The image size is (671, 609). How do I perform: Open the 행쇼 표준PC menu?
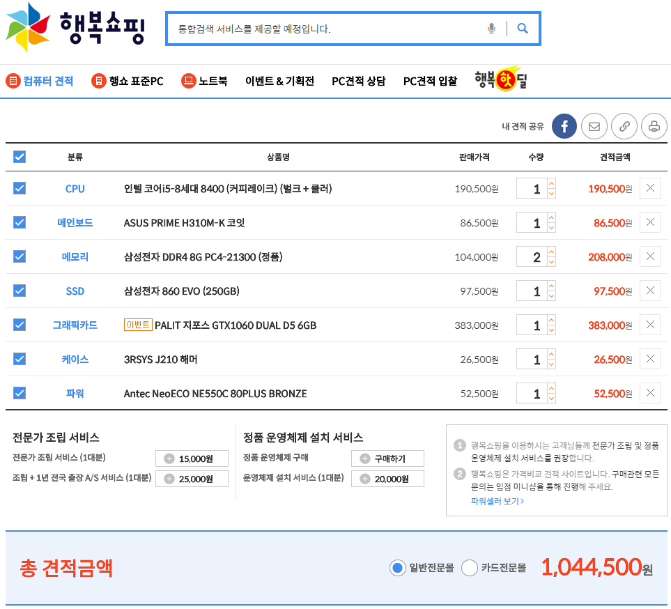(x=128, y=81)
